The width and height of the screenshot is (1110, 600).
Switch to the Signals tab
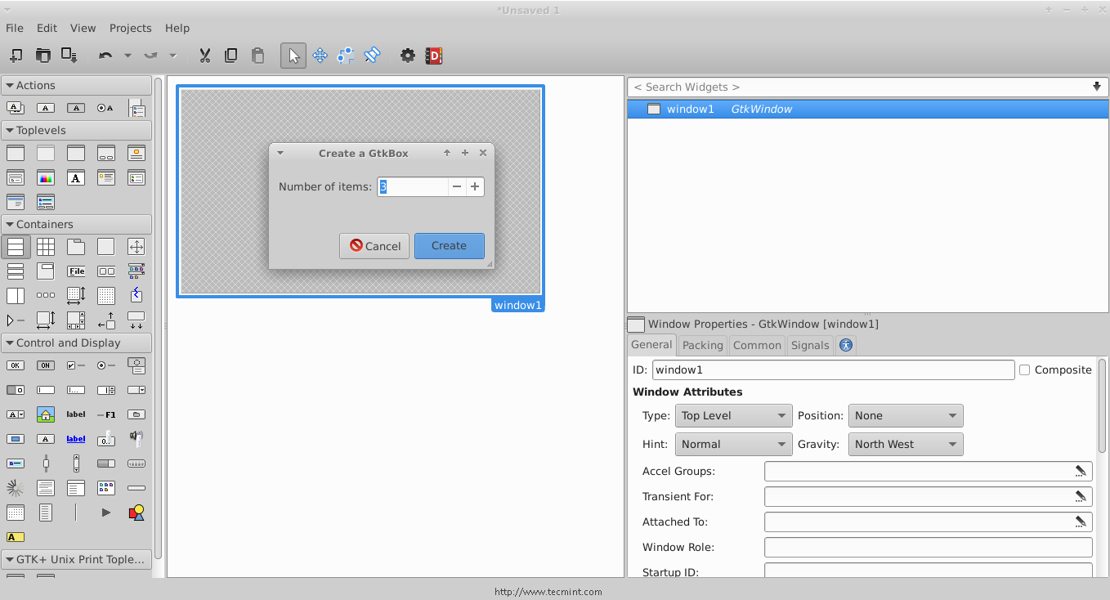point(809,346)
